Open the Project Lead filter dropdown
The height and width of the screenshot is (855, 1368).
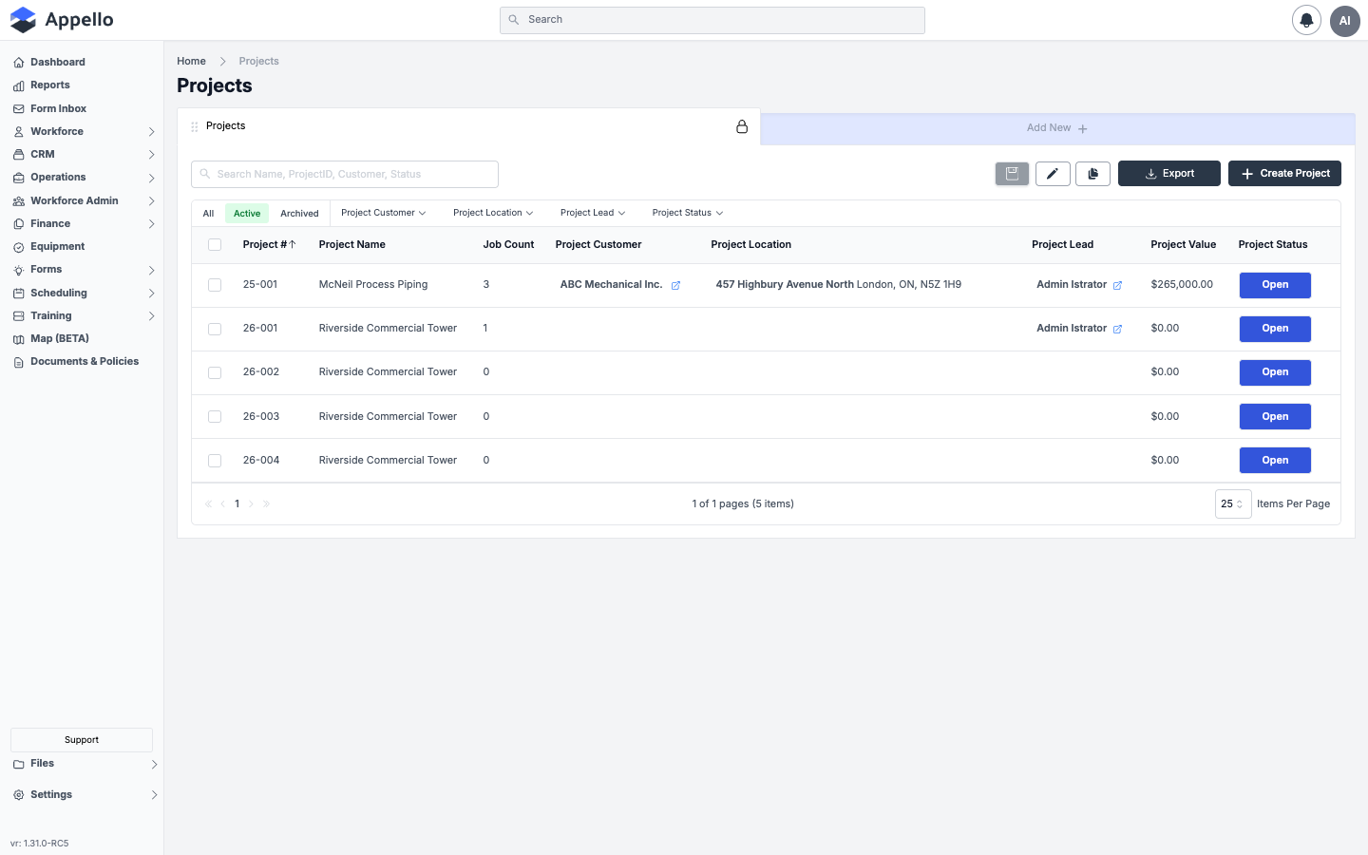tap(593, 213)
